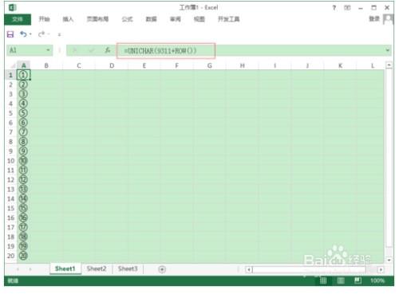Click the Save icon in quick access toolbar
This screenshot has width=399, height=294.
[10, 34]
